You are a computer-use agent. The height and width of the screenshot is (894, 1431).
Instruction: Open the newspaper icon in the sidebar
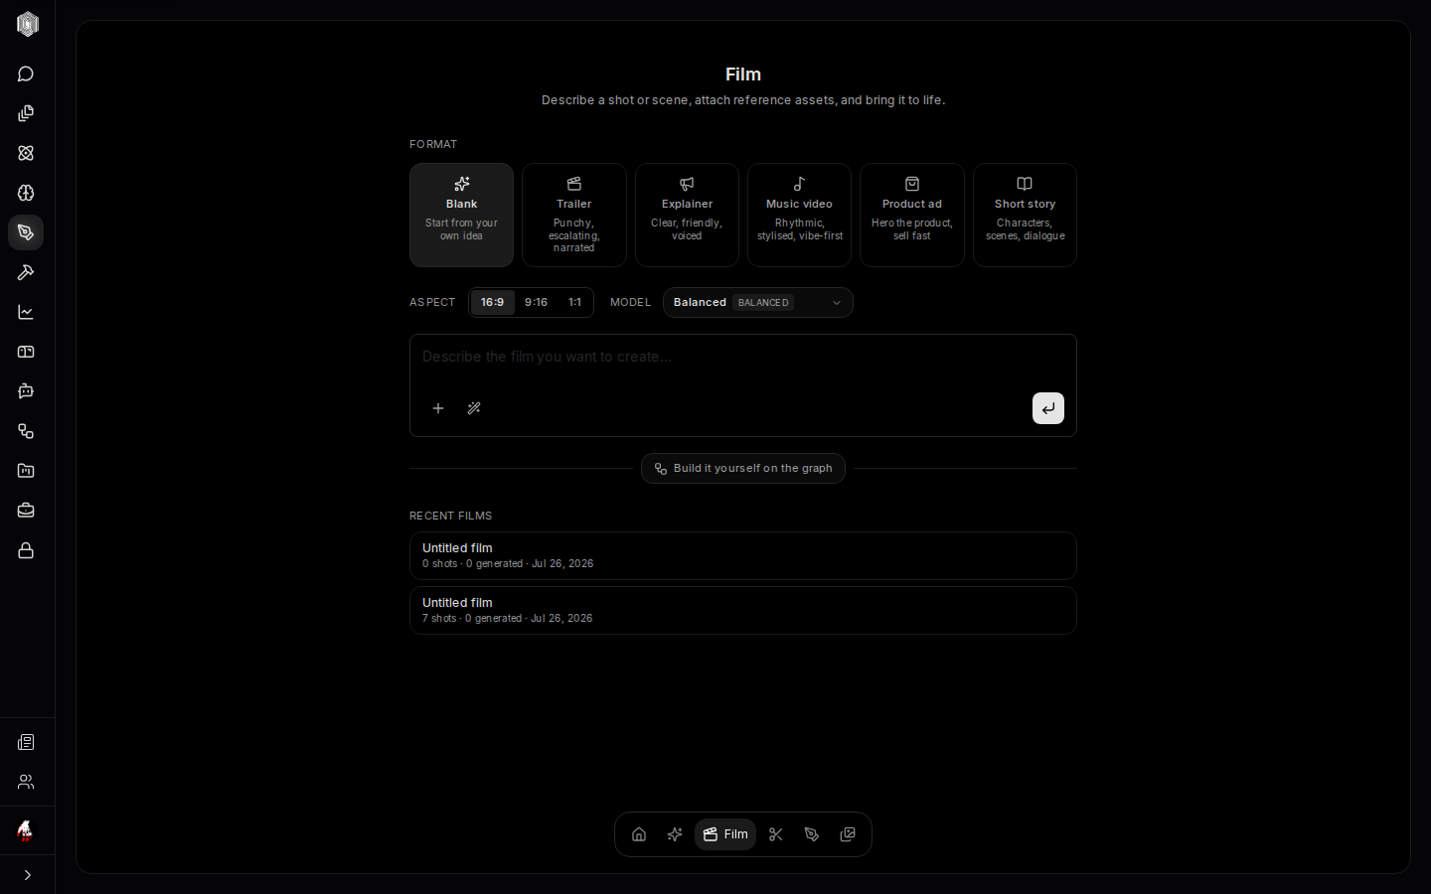pyautogui.click(x=26, y=743)
